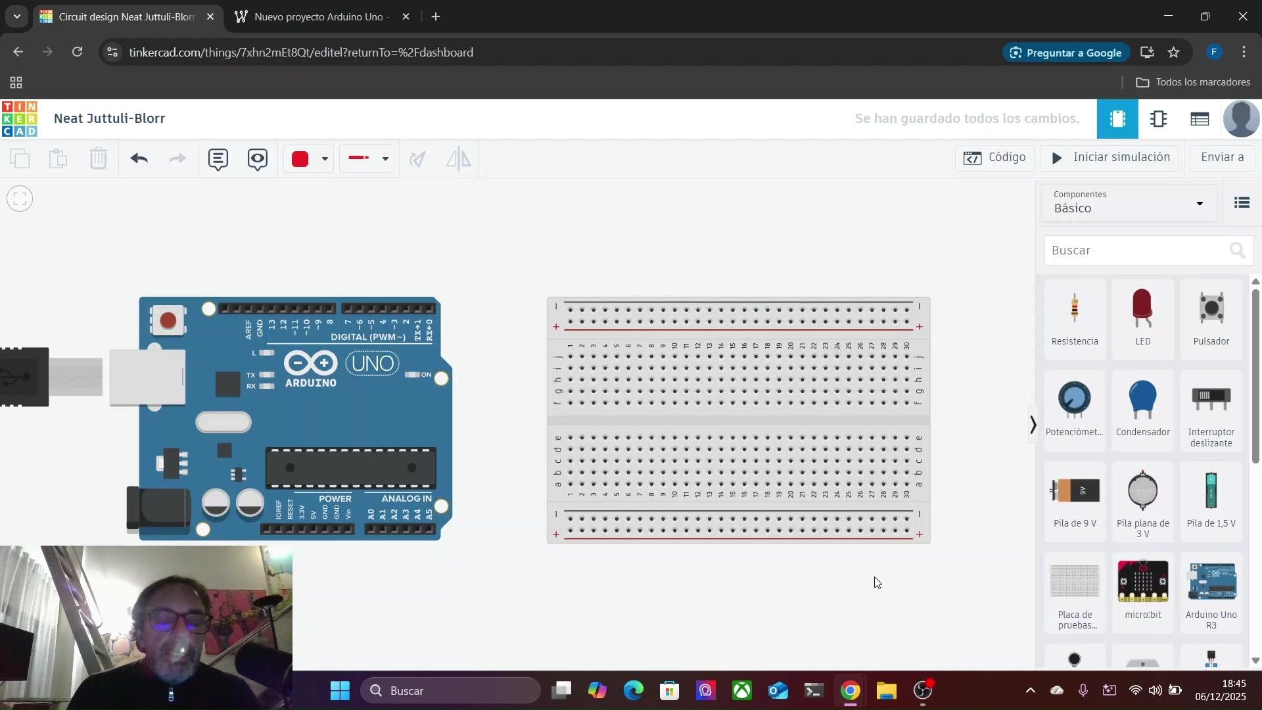The image size is (1262, 710).
Task: Open File Explorer from the taskbar
Action: point(886,691)
